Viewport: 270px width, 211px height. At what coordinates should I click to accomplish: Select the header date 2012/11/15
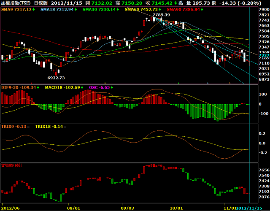(67, 3)
